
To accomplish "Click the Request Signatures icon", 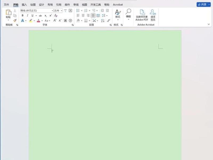I will coord(153,15).
